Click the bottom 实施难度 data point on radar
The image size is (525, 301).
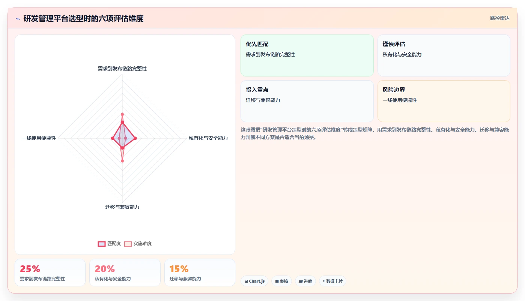pos(122,161)
